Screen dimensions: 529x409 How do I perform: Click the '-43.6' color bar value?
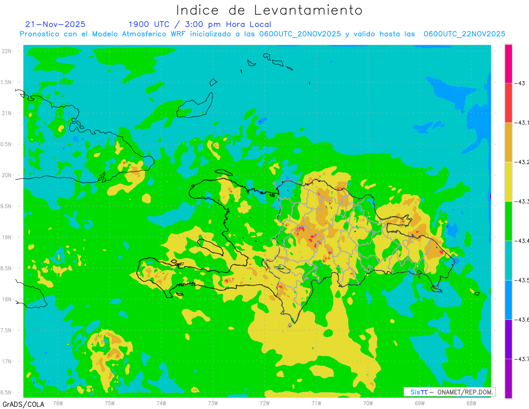tap(522, 319)
